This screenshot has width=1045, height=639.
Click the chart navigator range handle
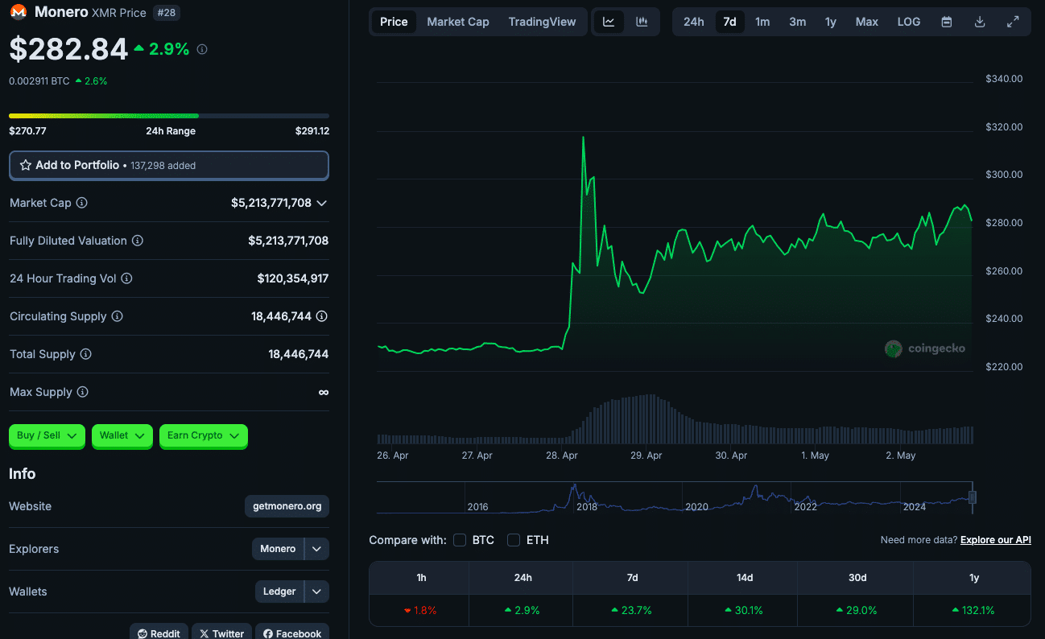(973, 497)
